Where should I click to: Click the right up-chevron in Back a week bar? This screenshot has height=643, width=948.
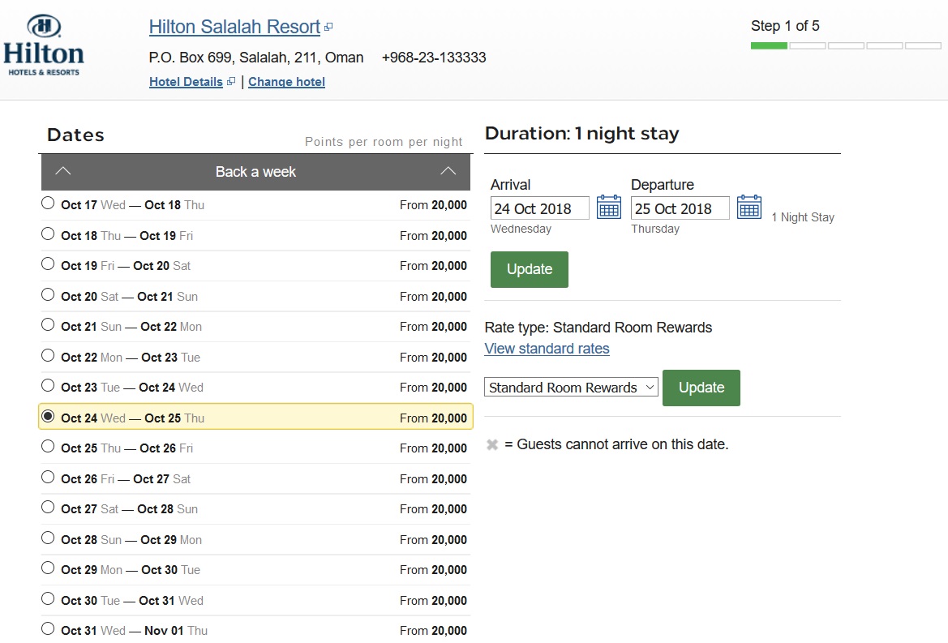(448, 171)
